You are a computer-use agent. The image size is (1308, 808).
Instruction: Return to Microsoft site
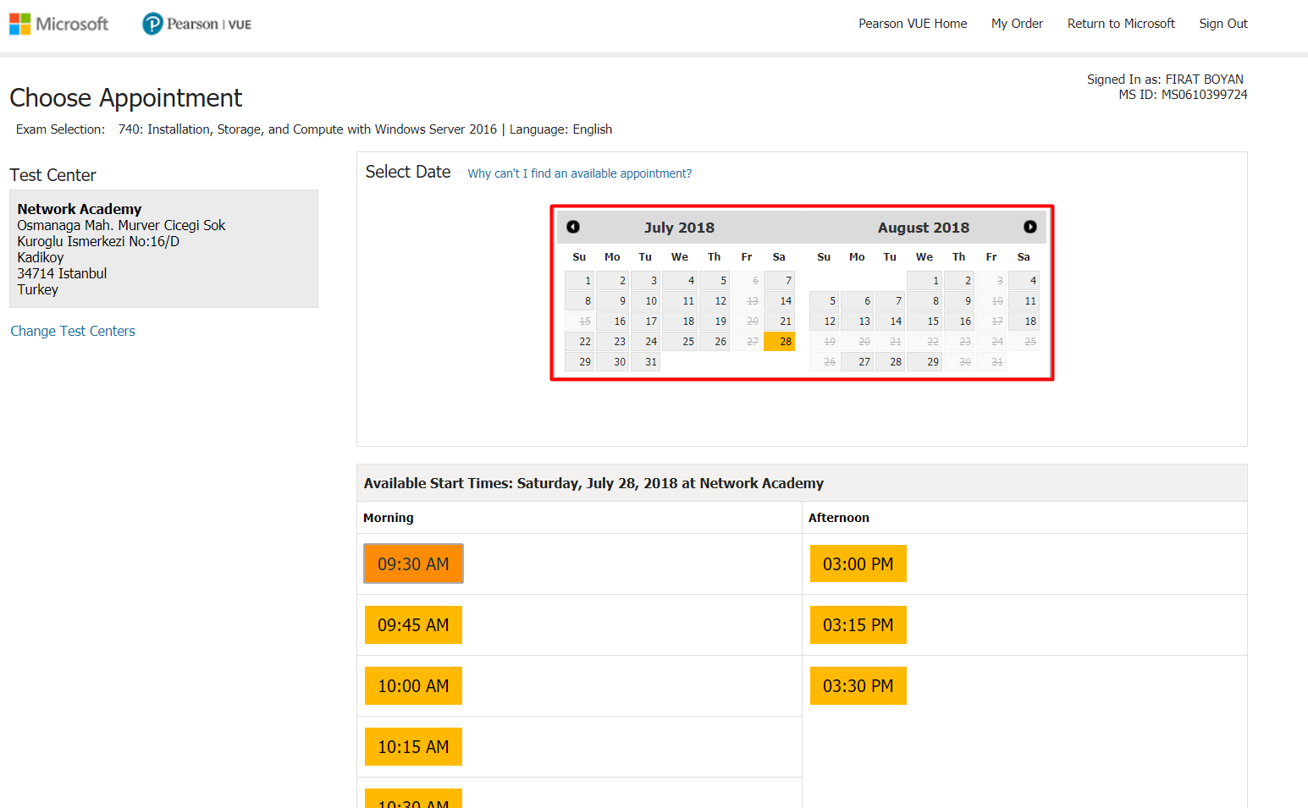point(1121,24)
